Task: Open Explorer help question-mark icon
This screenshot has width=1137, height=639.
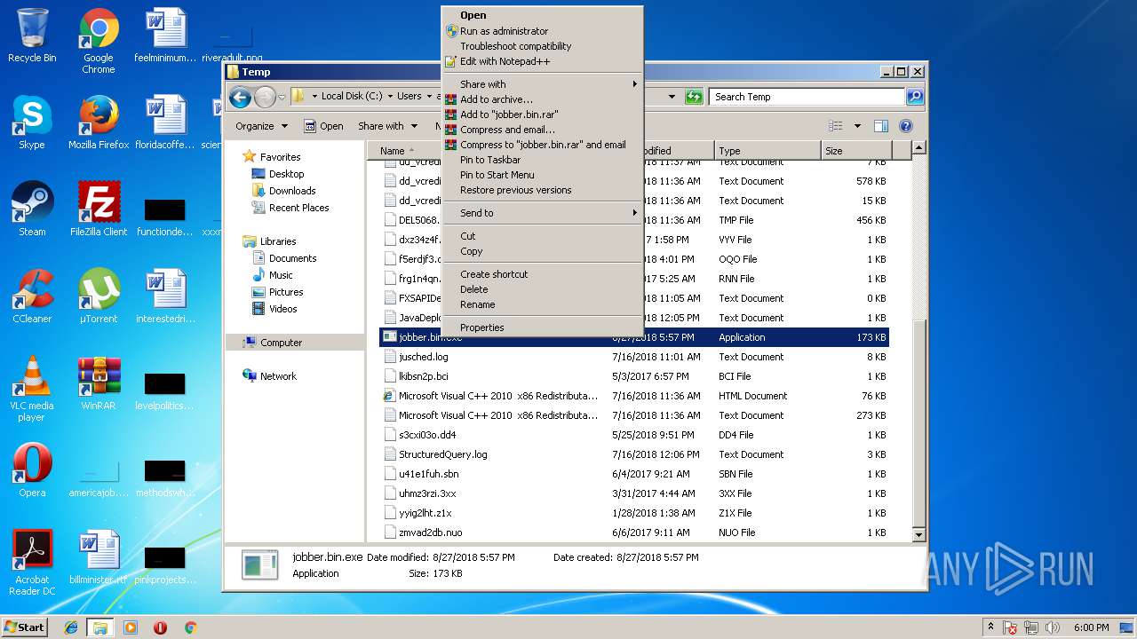Action: pos(906,126)
